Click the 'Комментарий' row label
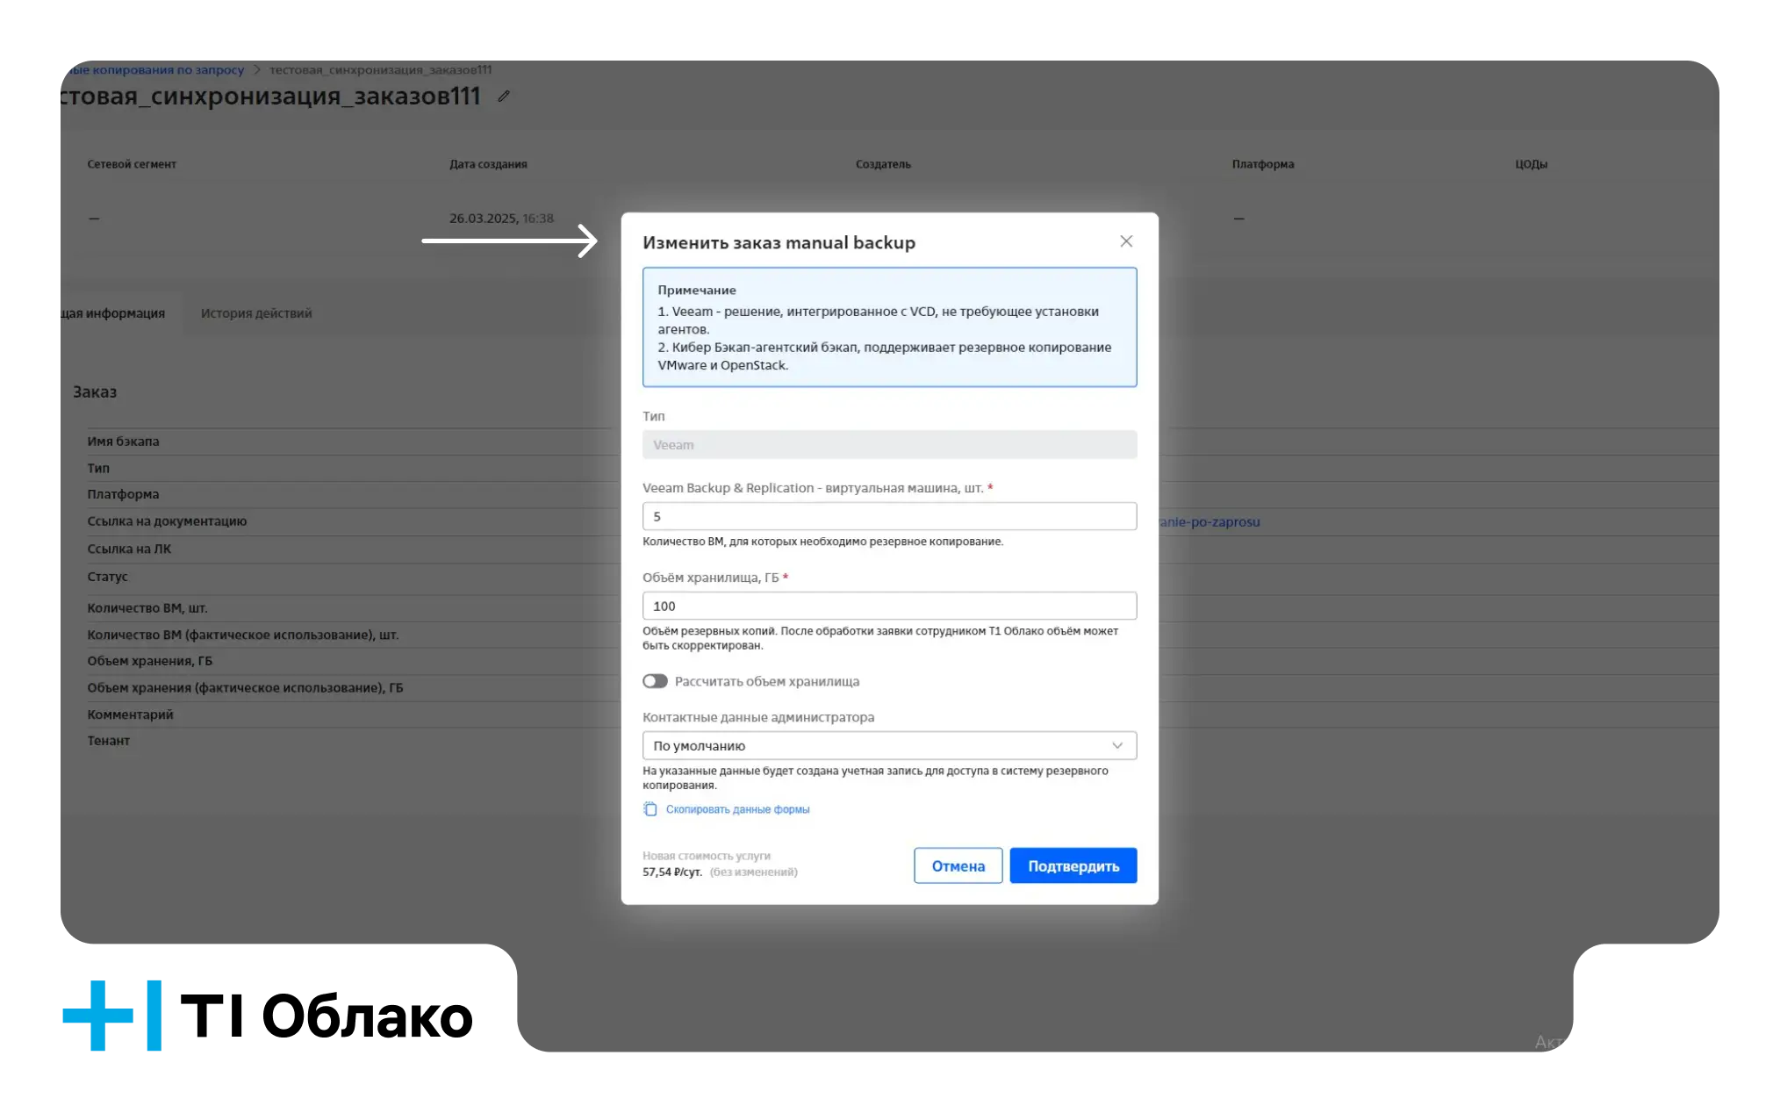Image resolution: width=1780 pixels, height=1113 pixels. (130, 714)
